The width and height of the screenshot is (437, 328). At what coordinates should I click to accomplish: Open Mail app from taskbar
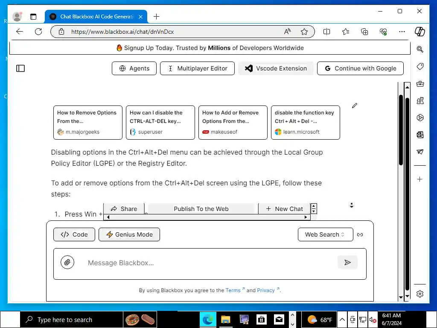coord(279,319)
